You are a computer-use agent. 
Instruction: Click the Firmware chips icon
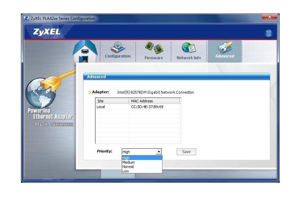[154, 47]
